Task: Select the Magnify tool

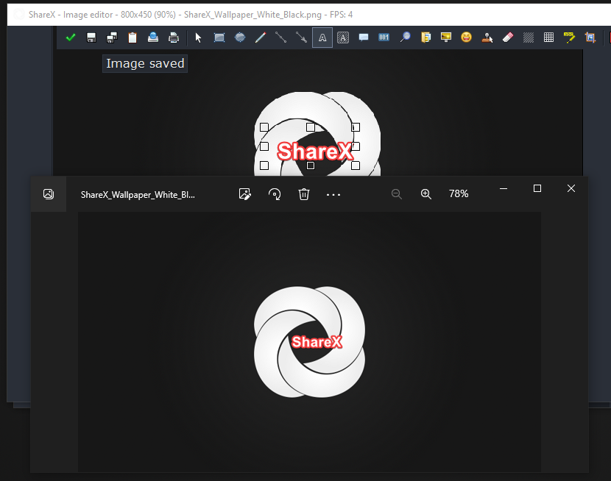Action: coord(406,38)
